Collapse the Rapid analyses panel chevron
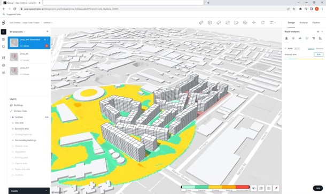The image size is (326, 194). click(x=322, y=32)
